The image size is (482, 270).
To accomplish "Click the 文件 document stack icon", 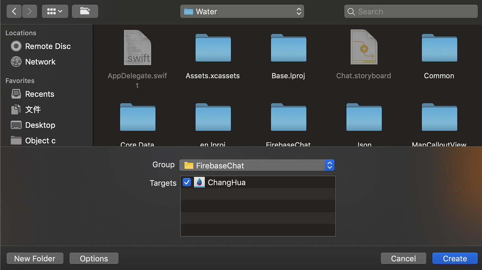I will coord(16,110).
